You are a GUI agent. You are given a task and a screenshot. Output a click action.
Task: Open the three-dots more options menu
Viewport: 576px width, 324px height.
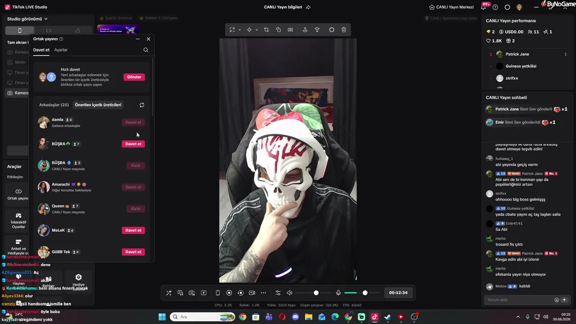pos(263,293)
